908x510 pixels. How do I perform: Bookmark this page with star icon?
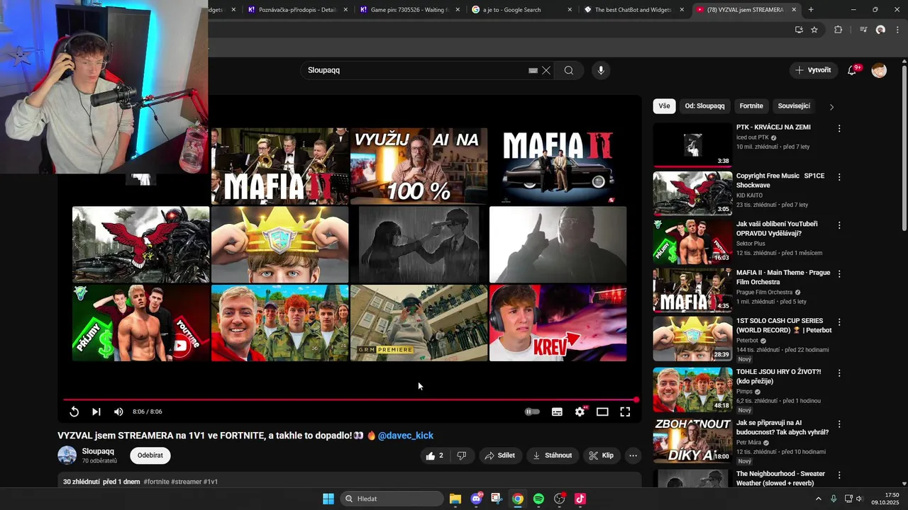click(x=814, y=30)
